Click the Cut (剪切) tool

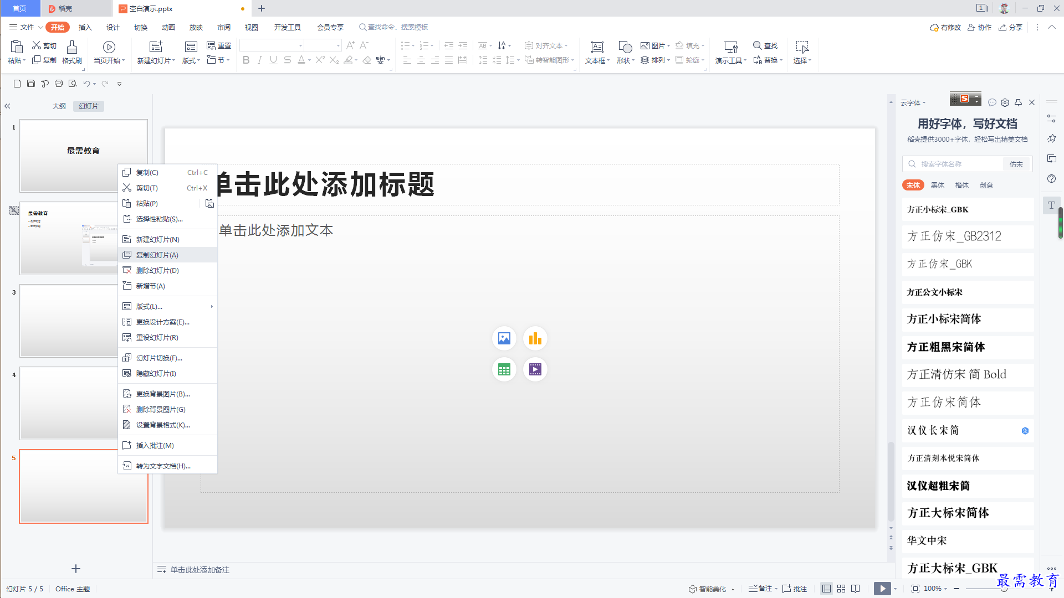pos(44,45)
